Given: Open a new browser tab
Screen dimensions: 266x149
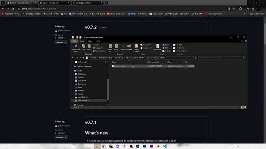Looking at the screenshot, I should click(106, 3).
